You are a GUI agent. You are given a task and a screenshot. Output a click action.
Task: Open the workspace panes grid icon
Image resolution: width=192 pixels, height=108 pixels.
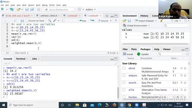coord(79,9)
